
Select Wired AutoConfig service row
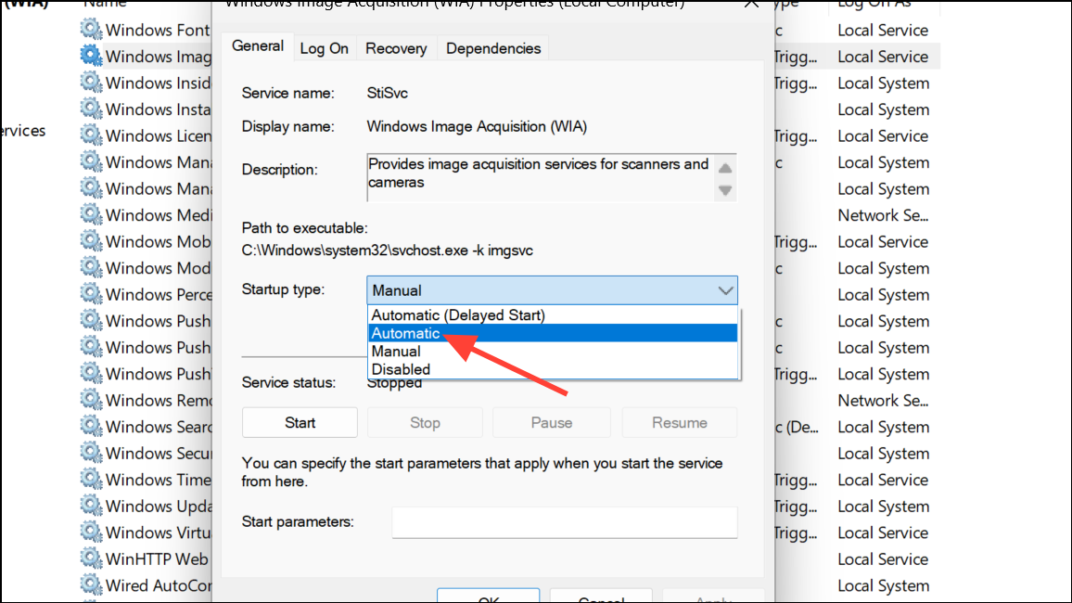point(146,585)
